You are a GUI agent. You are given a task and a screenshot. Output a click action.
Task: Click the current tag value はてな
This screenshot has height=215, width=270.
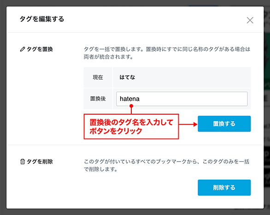(x=127, y=77)
